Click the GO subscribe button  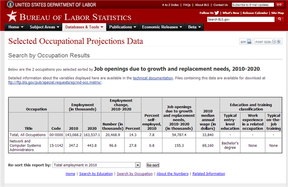[279, 4]
